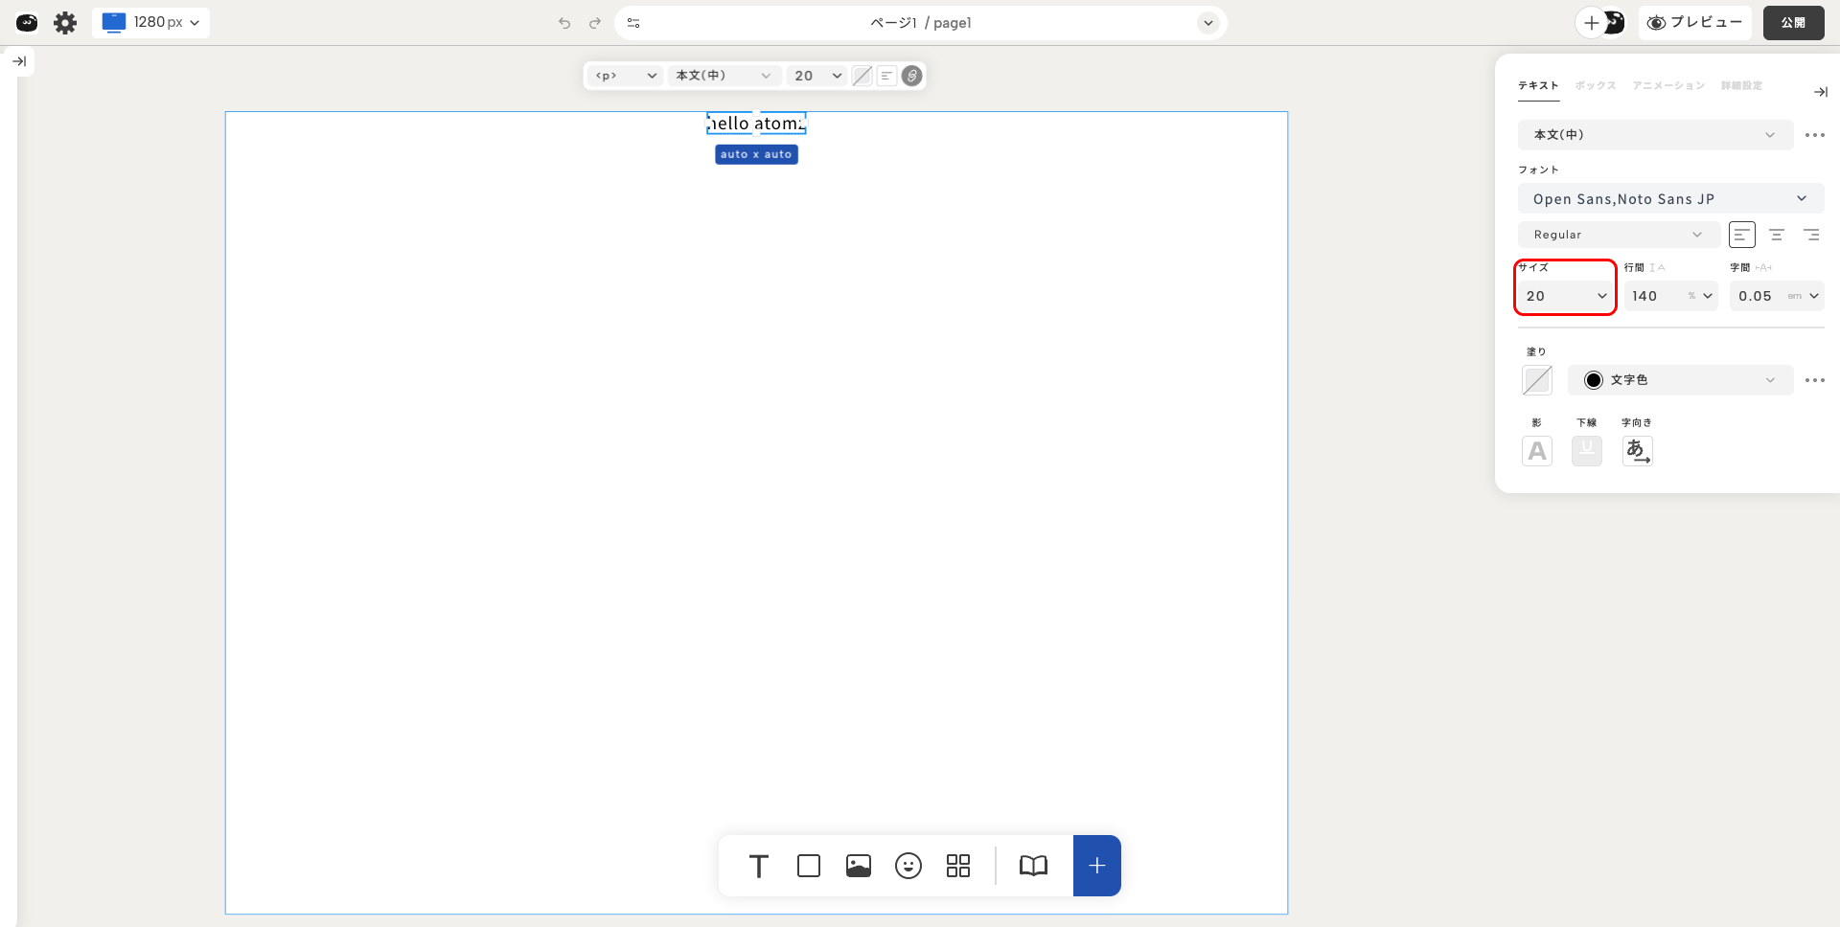Viewport: 1840px width, 927px height.
Task: Open the grid components icon
Action: tap(957, 866)
